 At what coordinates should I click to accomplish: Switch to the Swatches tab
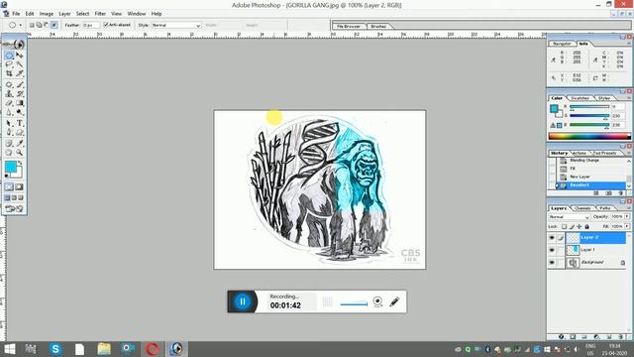pos(581,98)
